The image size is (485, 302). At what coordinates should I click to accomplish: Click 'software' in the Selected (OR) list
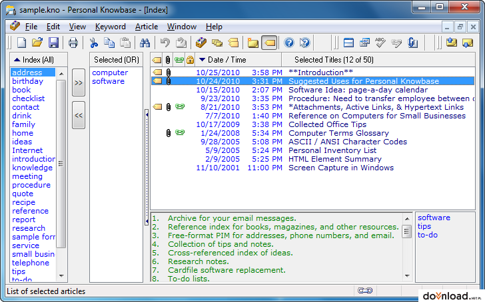pyautogui.click(x=108, y=81)
